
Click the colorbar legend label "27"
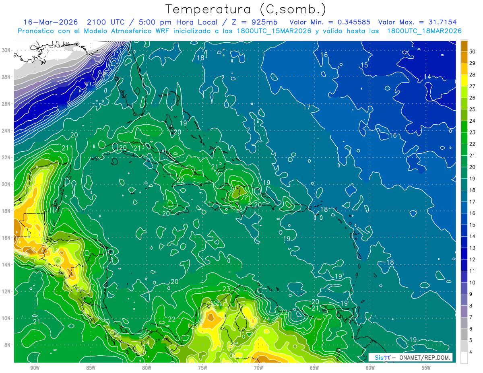(x=473, y=86)
